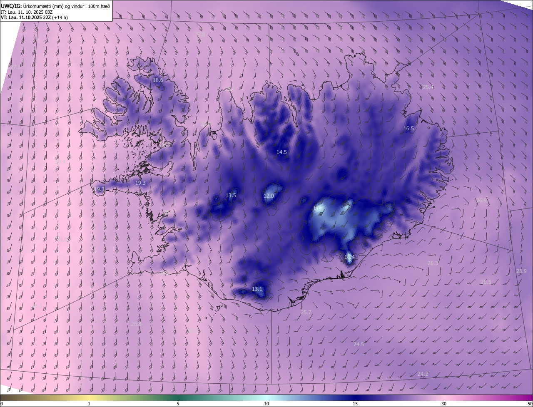Click the 50 tick on the color scale

click(x=530, y=404)
